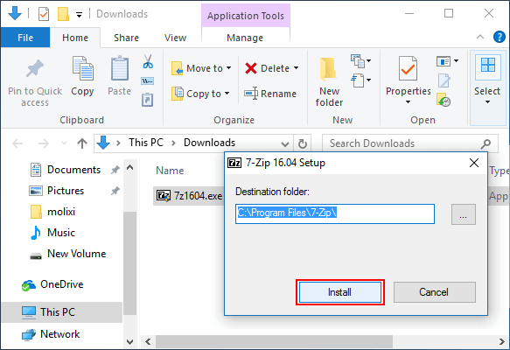Open Help with the blue question icon
Screen dimensions: 510x350
[500, 37]
